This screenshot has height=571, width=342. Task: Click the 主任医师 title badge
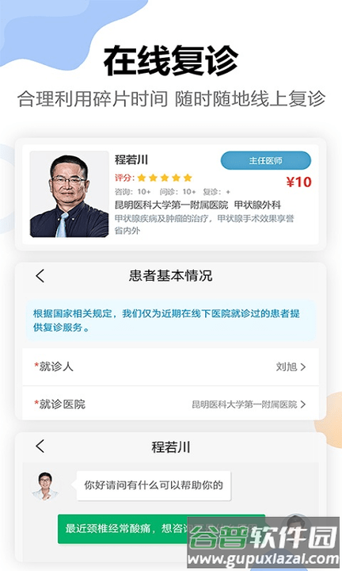click(x=266, y=160)
